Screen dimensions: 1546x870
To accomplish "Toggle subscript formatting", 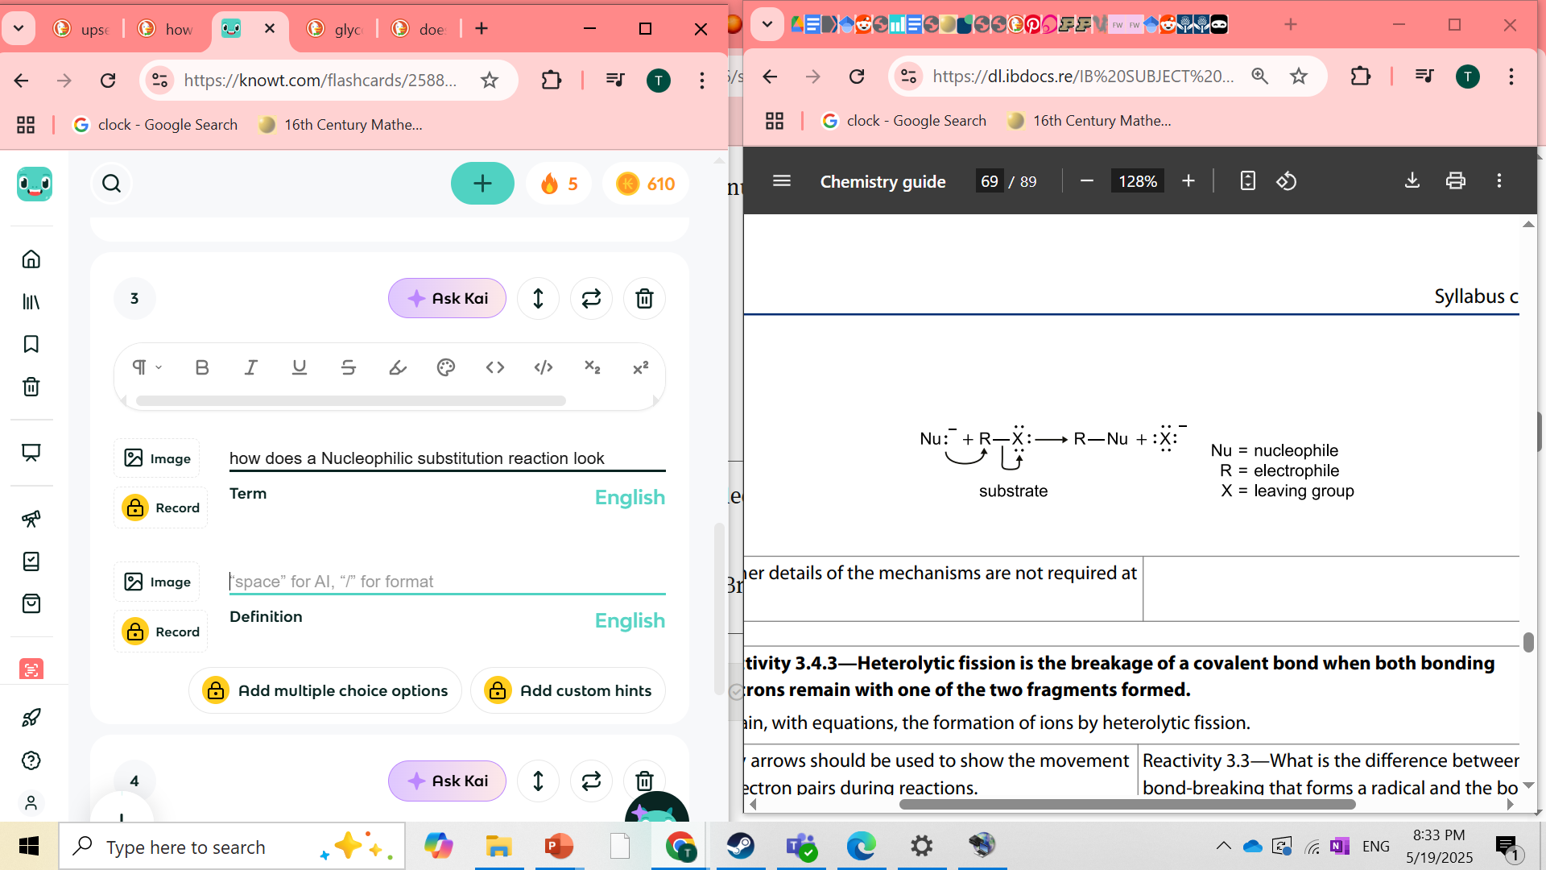I will point(592,367).
